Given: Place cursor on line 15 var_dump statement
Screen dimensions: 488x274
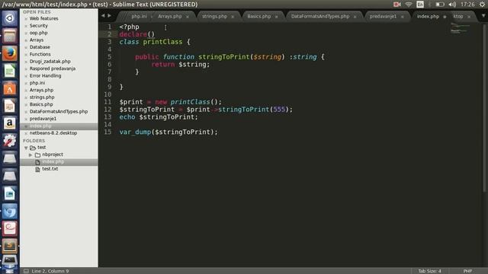Looking at the screenshot, I should click(x=169, y=132).
